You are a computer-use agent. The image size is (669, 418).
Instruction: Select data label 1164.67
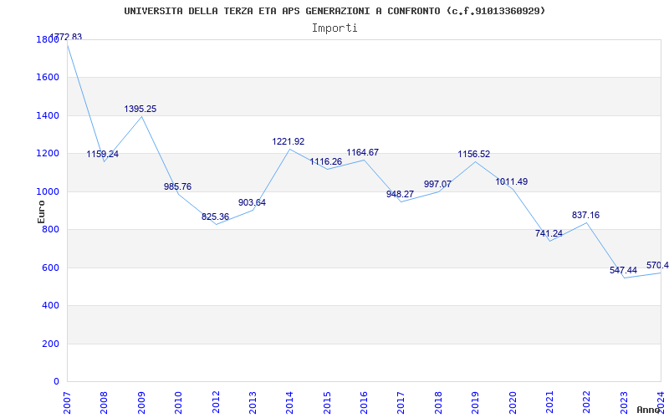click(x=363, y=152)
